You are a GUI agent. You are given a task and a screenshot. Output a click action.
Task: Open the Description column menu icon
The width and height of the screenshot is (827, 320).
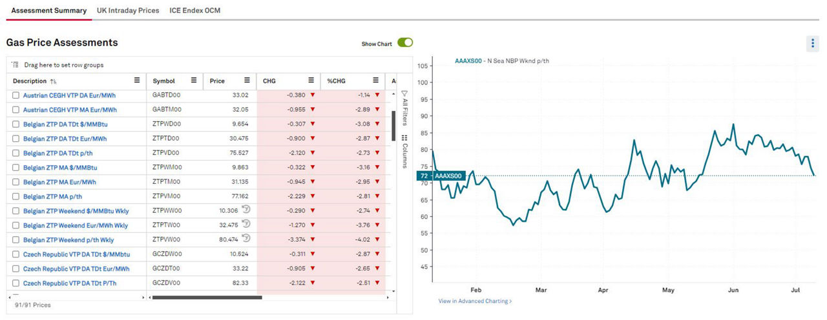pyautogui.click(x=137, y=81)
